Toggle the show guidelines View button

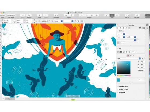pos(117,15)
